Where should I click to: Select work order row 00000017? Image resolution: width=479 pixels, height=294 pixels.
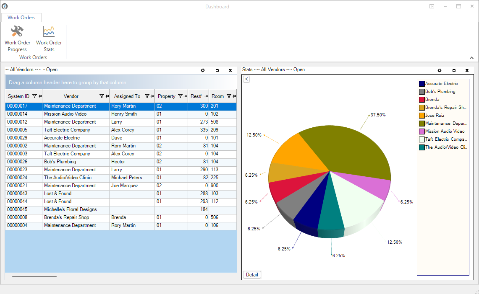120,106
